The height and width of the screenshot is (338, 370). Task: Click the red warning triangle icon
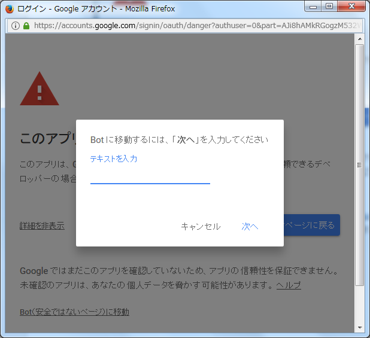pyautogui.click(x=40, y=89)
